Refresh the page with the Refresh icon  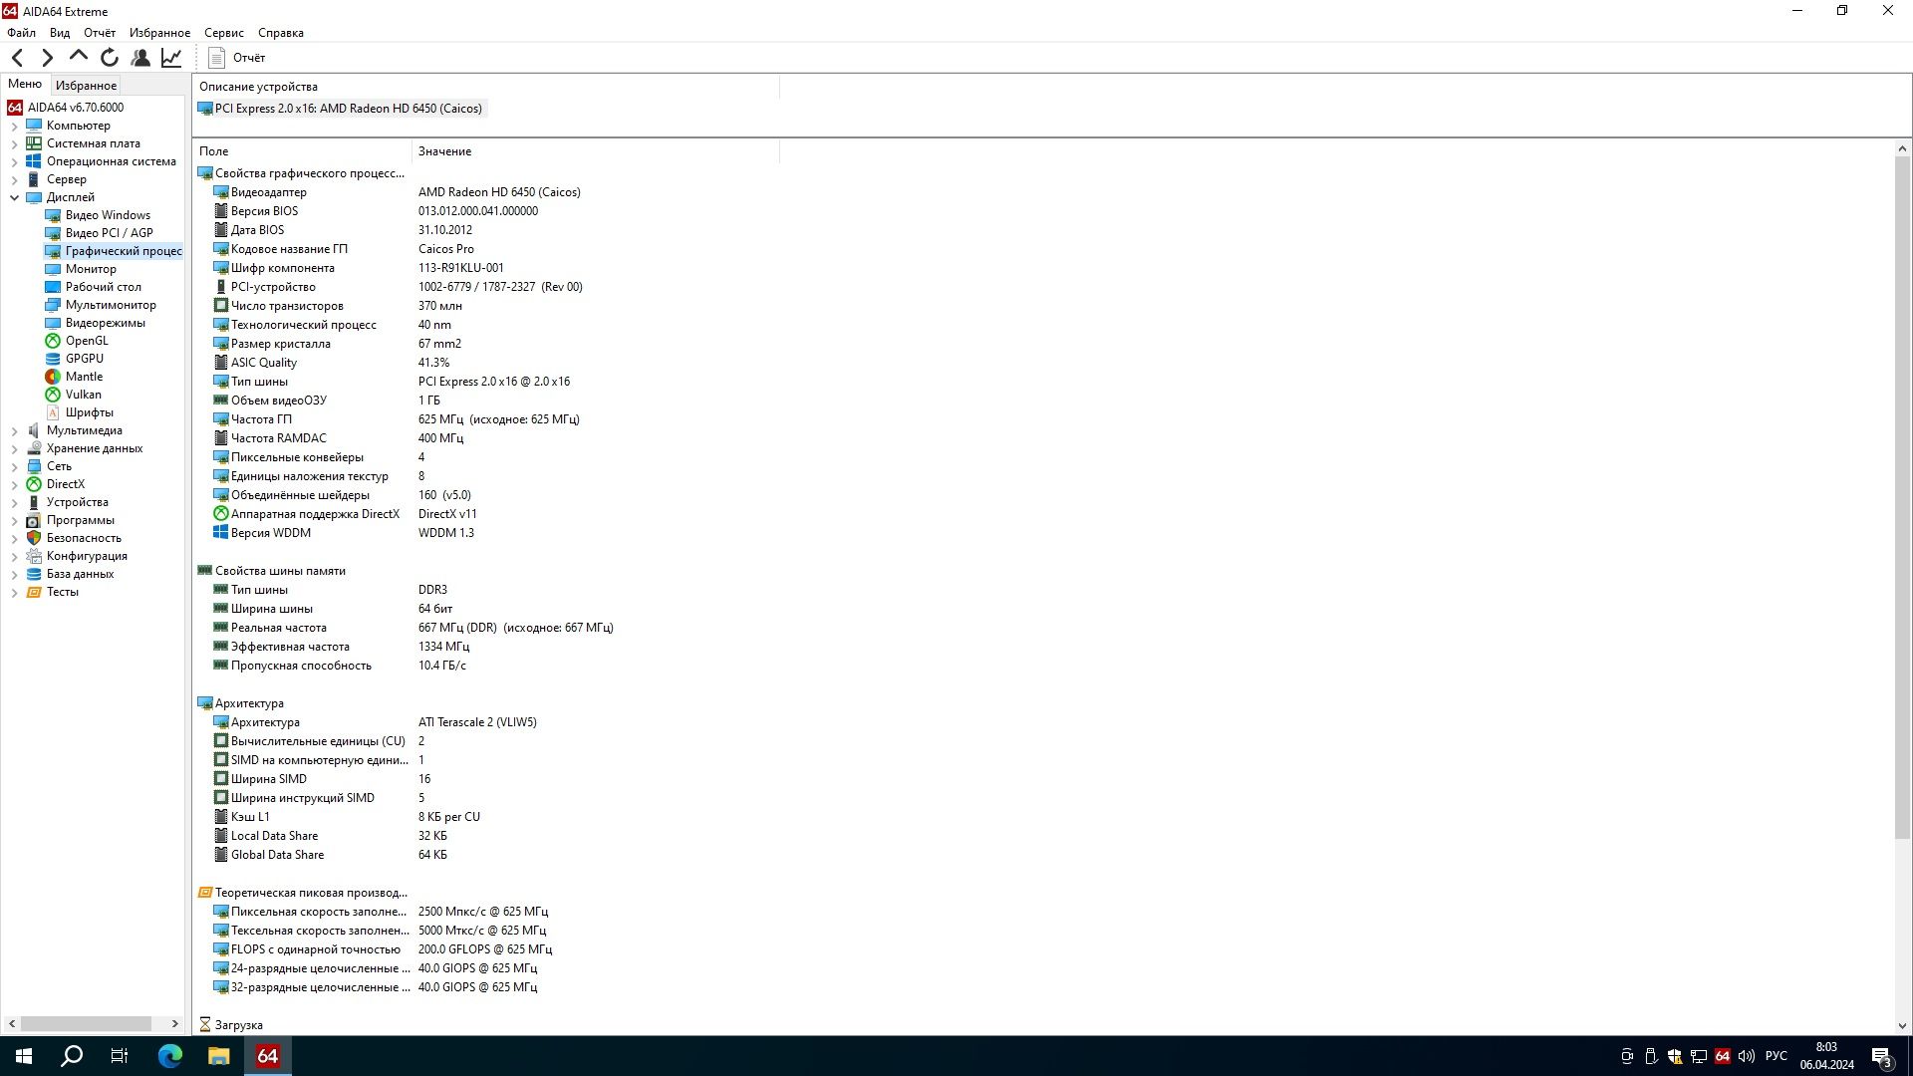click(110, 58)
